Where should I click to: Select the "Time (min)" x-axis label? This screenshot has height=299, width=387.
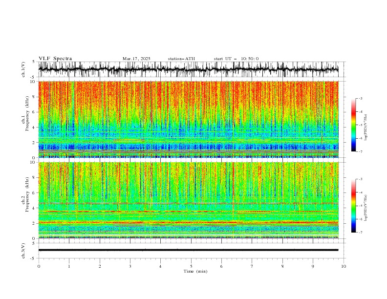pos(195,271)
